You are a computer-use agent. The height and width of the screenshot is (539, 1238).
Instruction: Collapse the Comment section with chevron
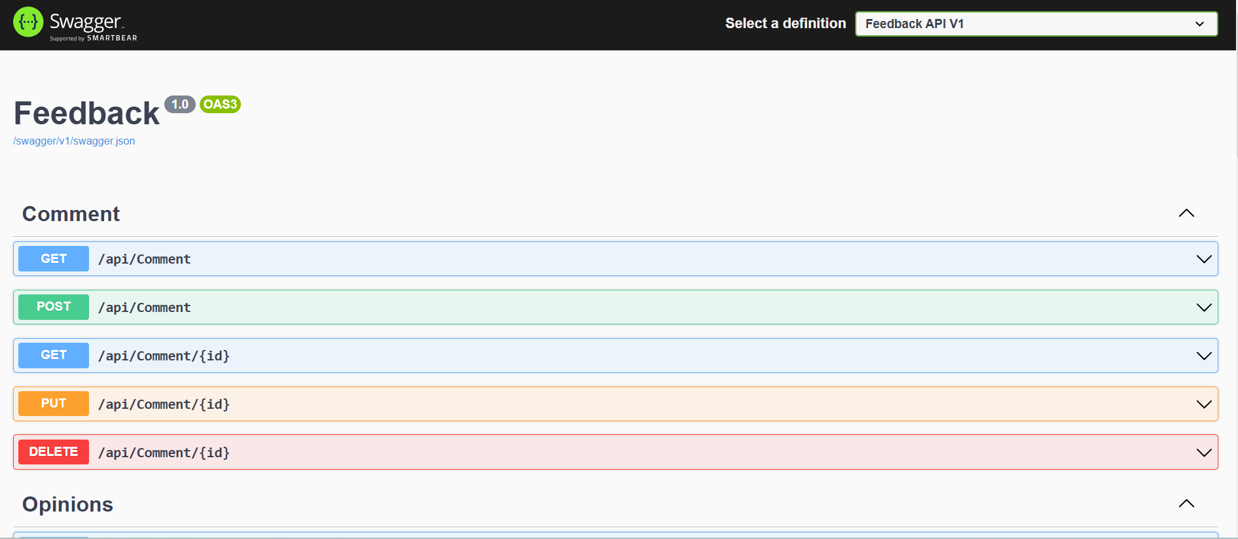[1186, 214]
